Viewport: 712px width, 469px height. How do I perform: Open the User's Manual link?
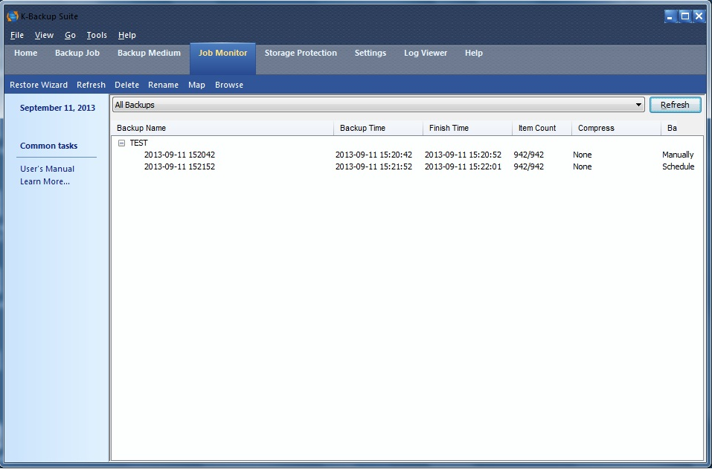click(x=48, y=169)
